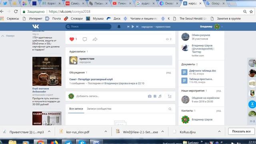
Task: Open Владимир Шаров Twitter link
Action: [203, 49]
